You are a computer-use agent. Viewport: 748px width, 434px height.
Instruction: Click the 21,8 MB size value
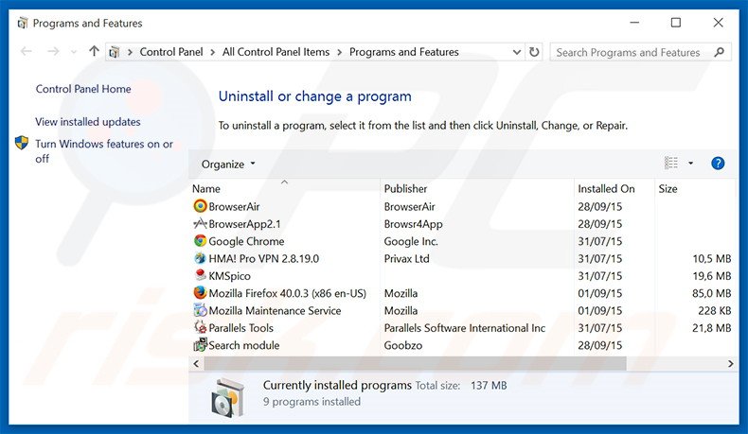tap(712, 328)
